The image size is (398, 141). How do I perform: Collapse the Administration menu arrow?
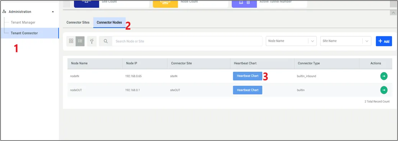(53, 12)
